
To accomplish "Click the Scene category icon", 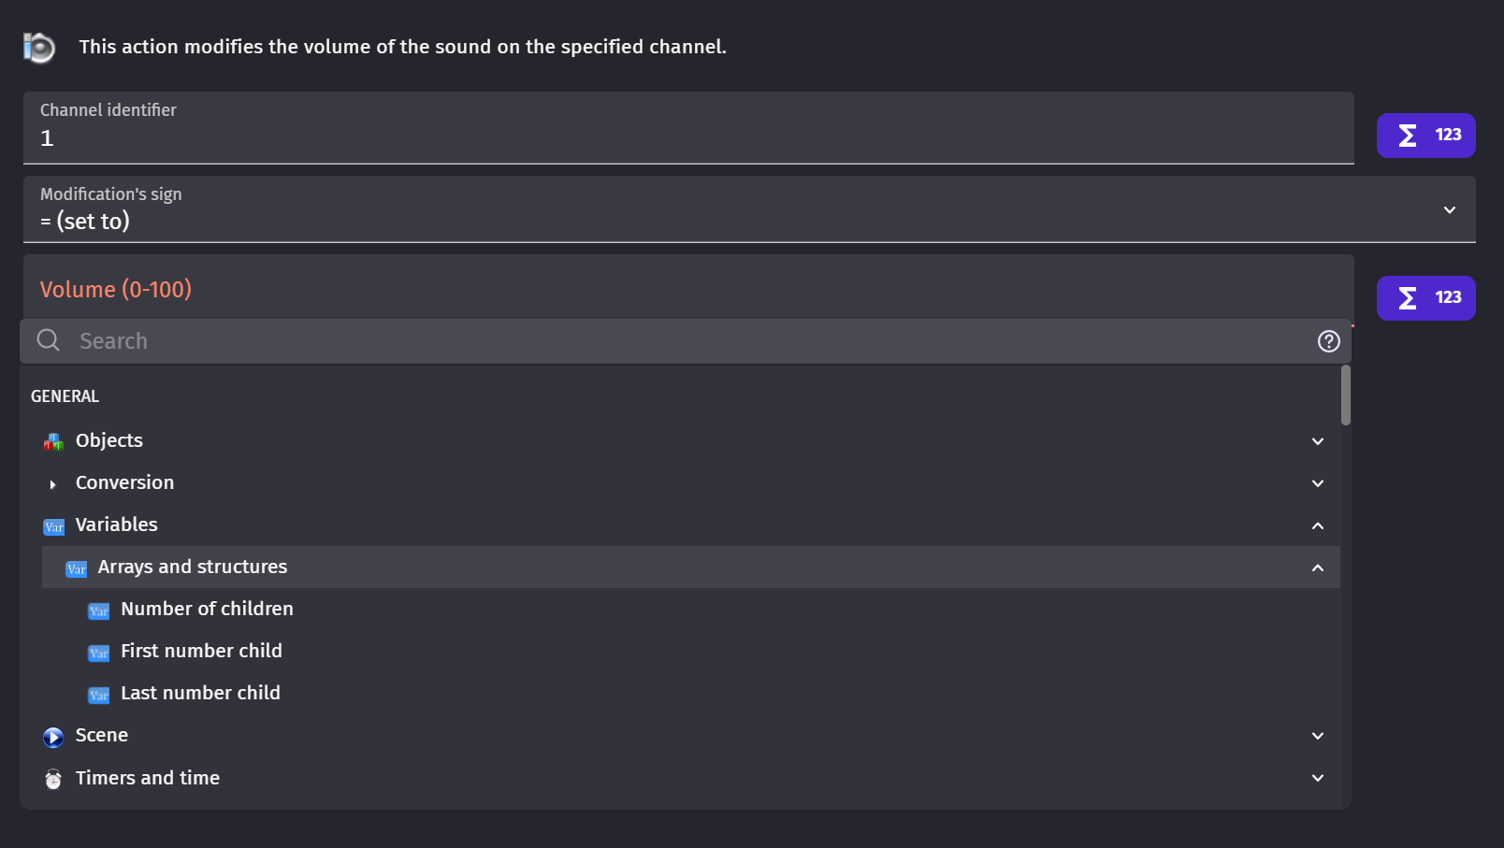I will pos(53,737).
